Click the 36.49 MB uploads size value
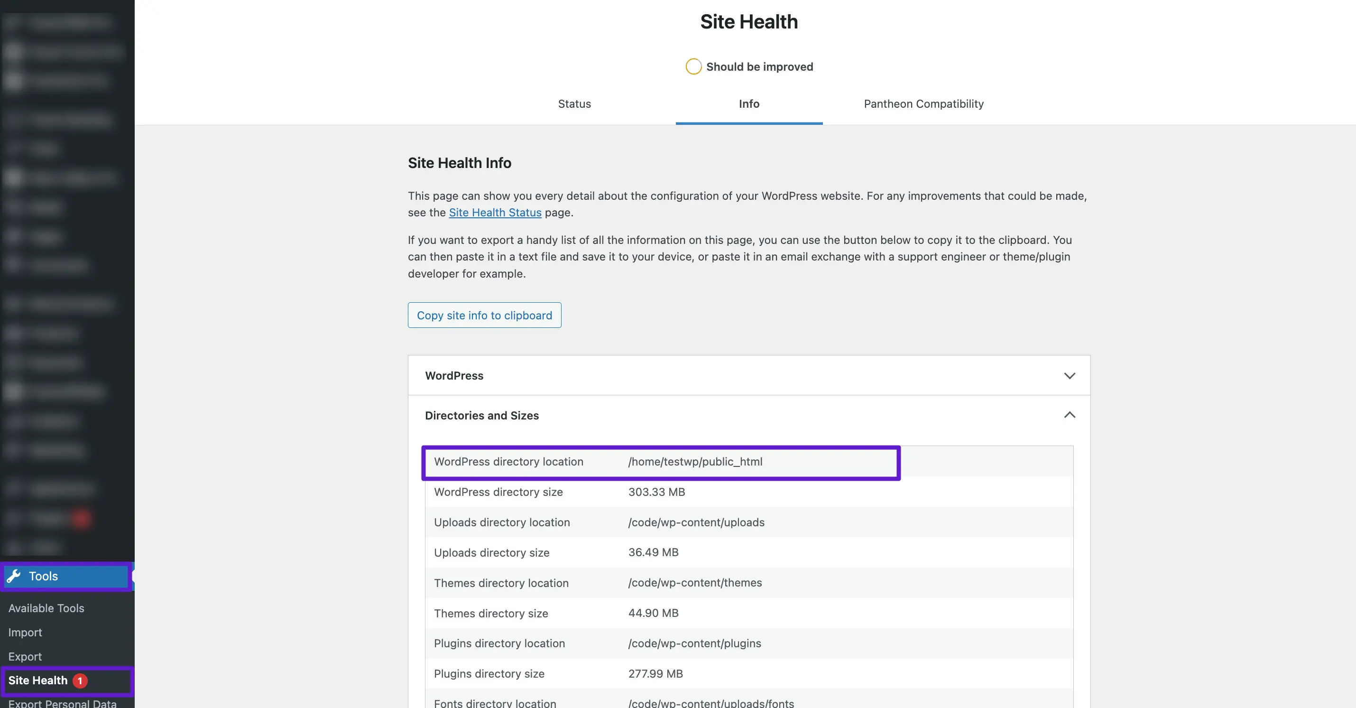Screen dimensions: 1356x708 point(653,552)
